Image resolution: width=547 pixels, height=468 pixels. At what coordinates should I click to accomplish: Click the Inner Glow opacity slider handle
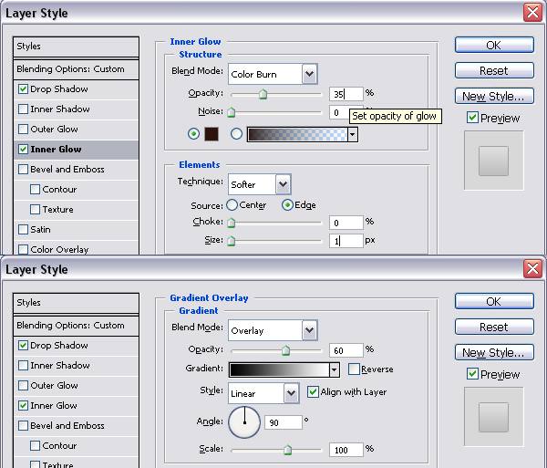tap(263, 94)
